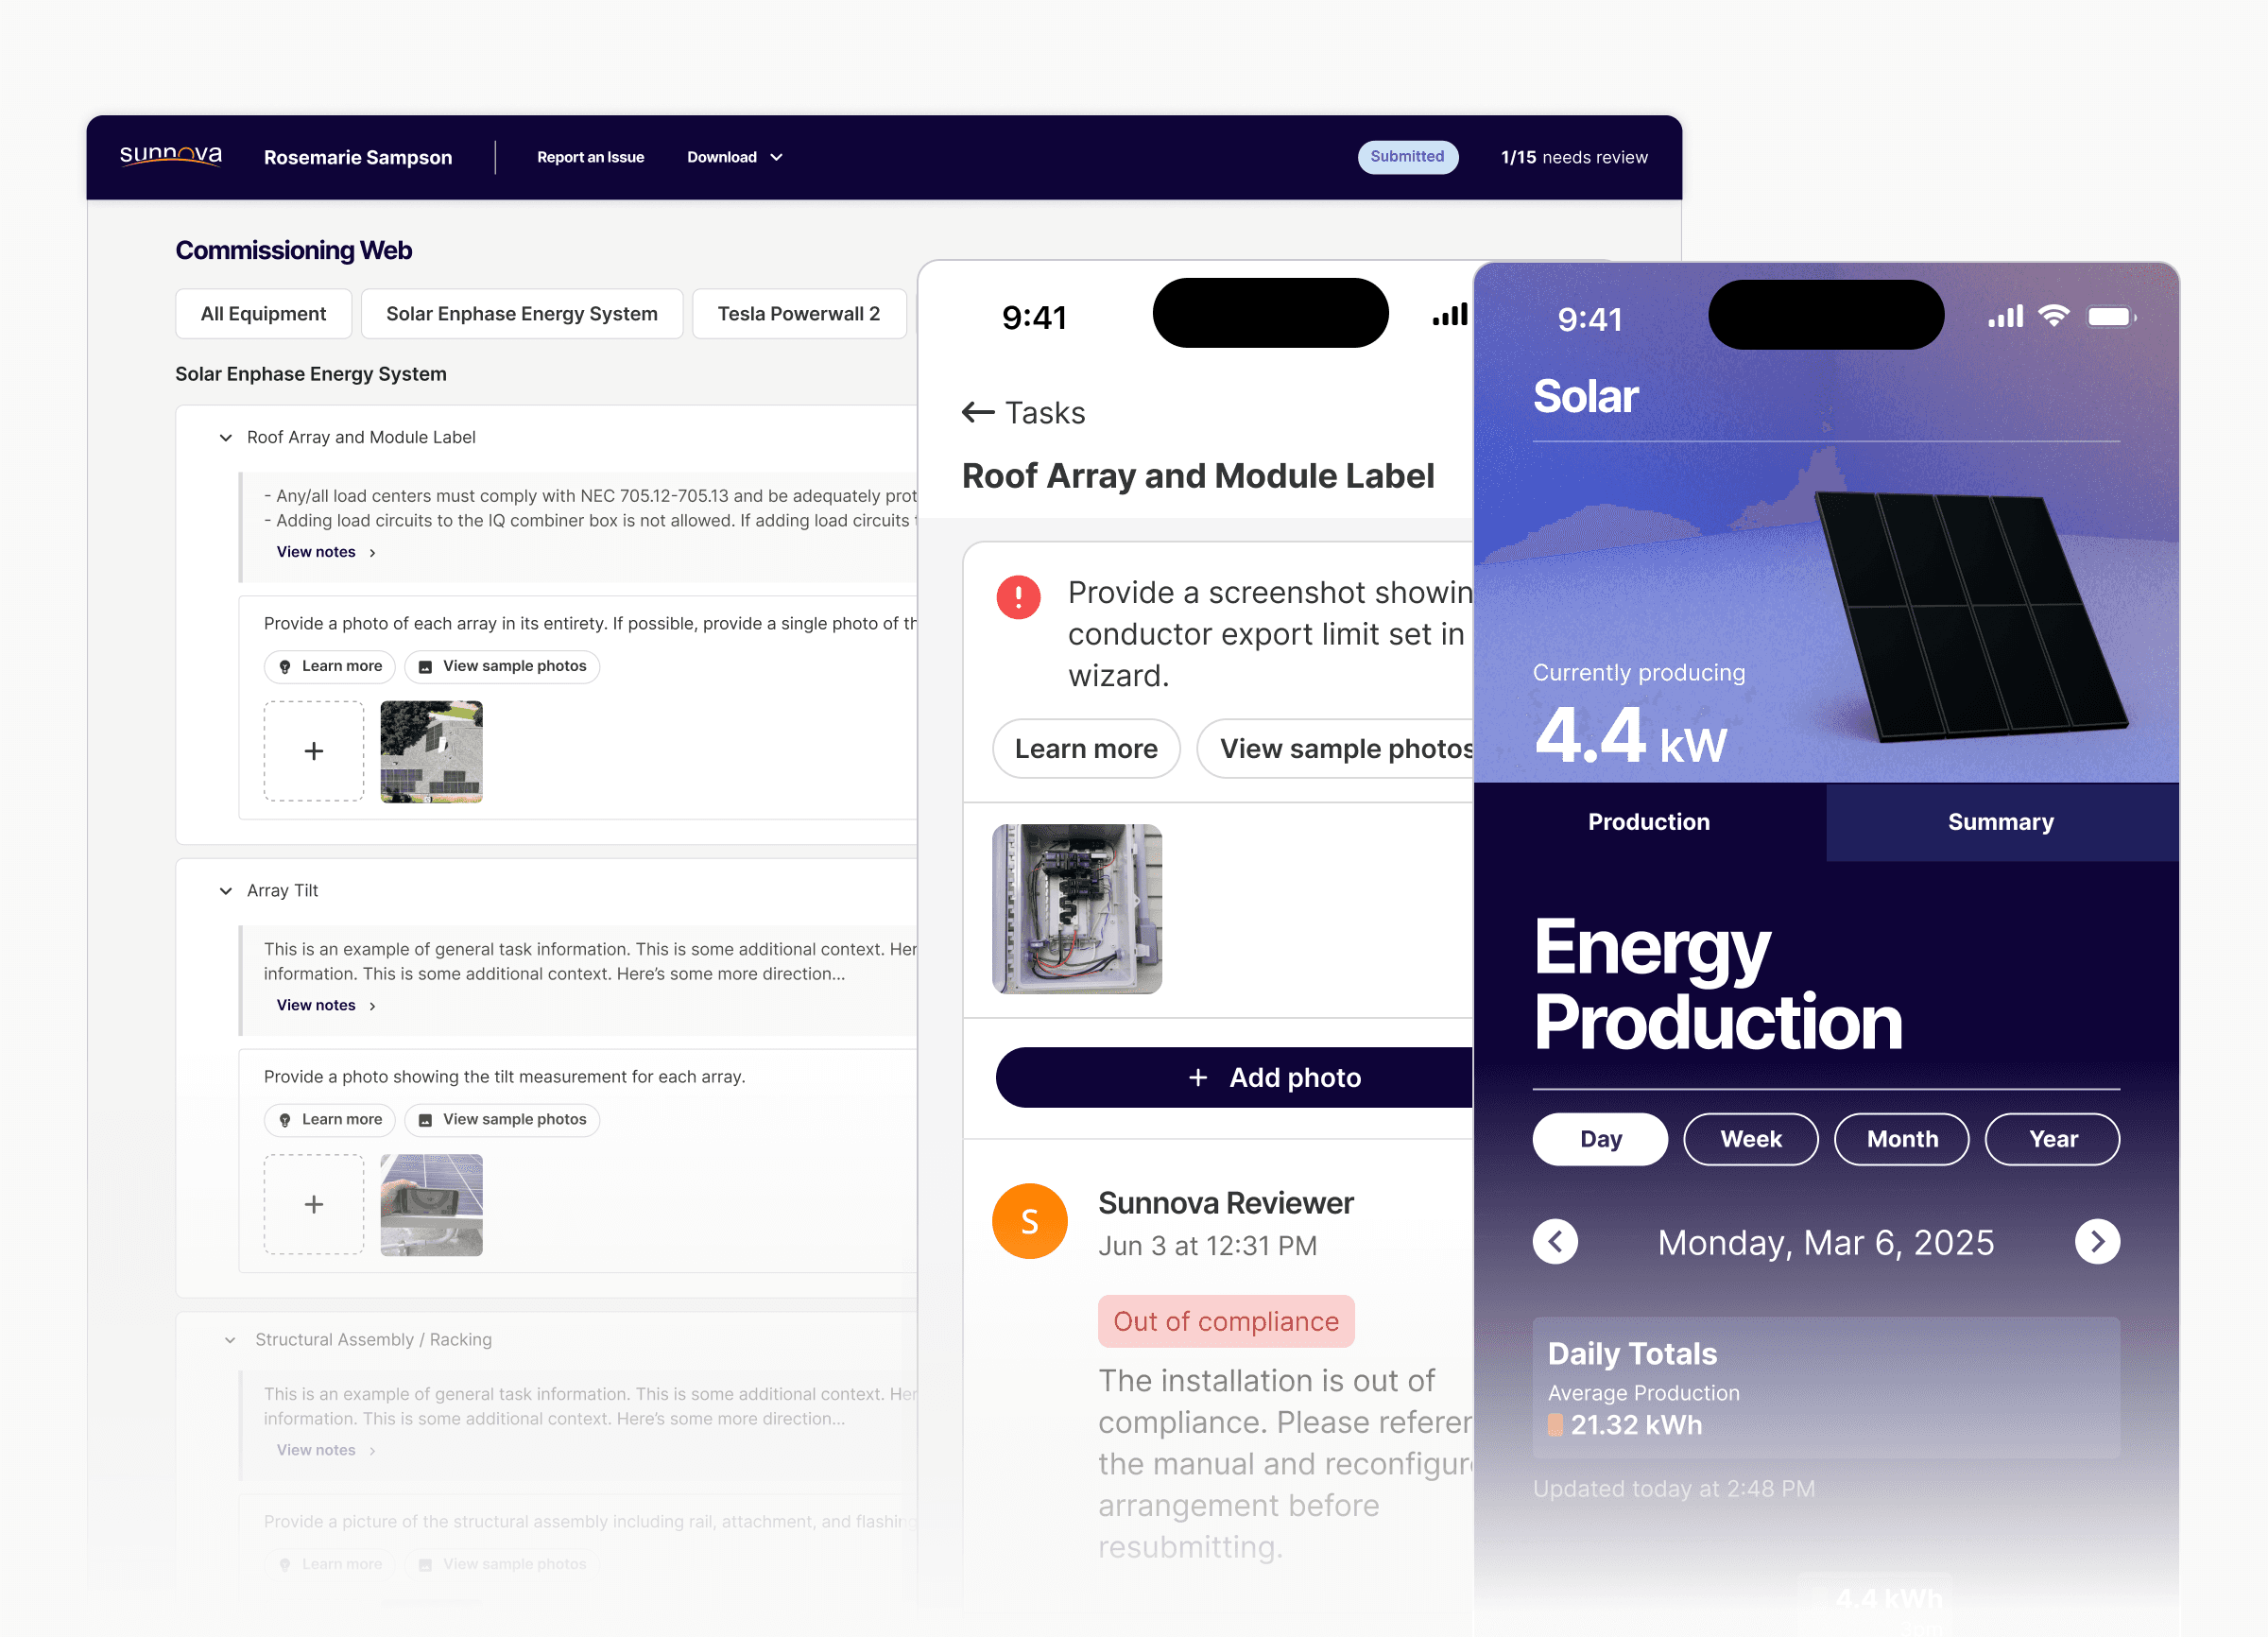Click View sample photos in Array Tilt task

pyautogui.click(x=501, y=1119)
